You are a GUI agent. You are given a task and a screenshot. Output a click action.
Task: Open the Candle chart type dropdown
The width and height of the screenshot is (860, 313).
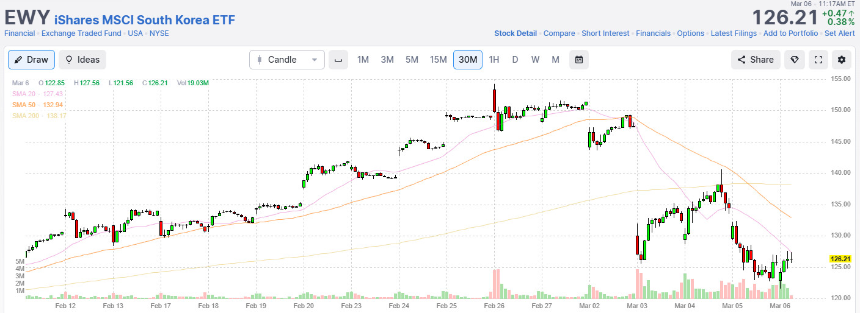pyautogui.click(x=287, y=60)
